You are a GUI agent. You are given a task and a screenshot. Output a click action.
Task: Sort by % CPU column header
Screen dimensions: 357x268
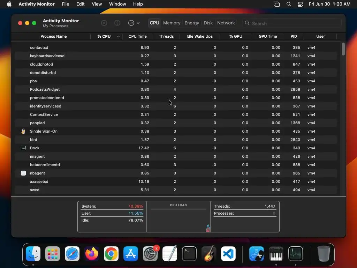(x=104, y=36)
